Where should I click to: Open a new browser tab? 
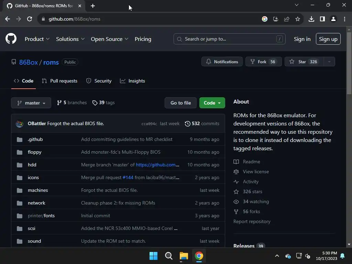click(x=93, y=6)
